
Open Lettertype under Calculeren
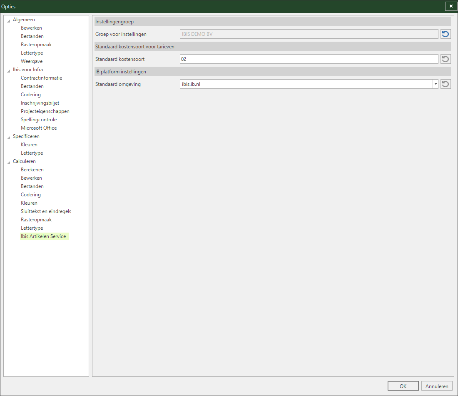tap(32, 228)
